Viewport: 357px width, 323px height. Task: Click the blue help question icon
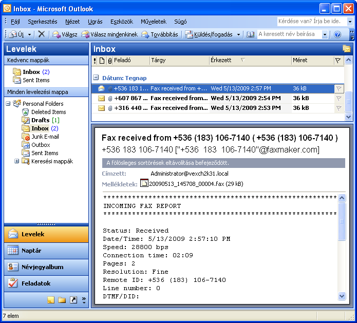click(x=337, y=34)
